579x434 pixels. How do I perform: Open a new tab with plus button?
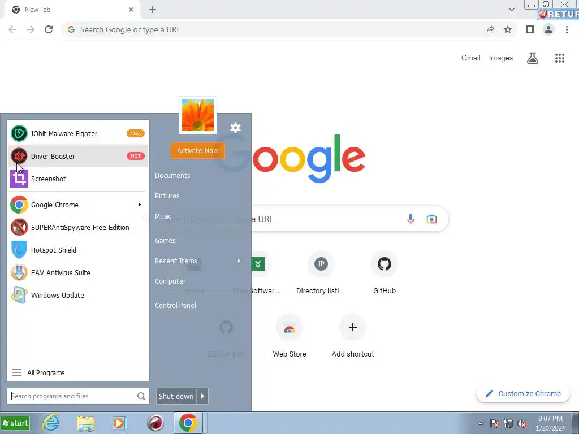pos(153,10)
